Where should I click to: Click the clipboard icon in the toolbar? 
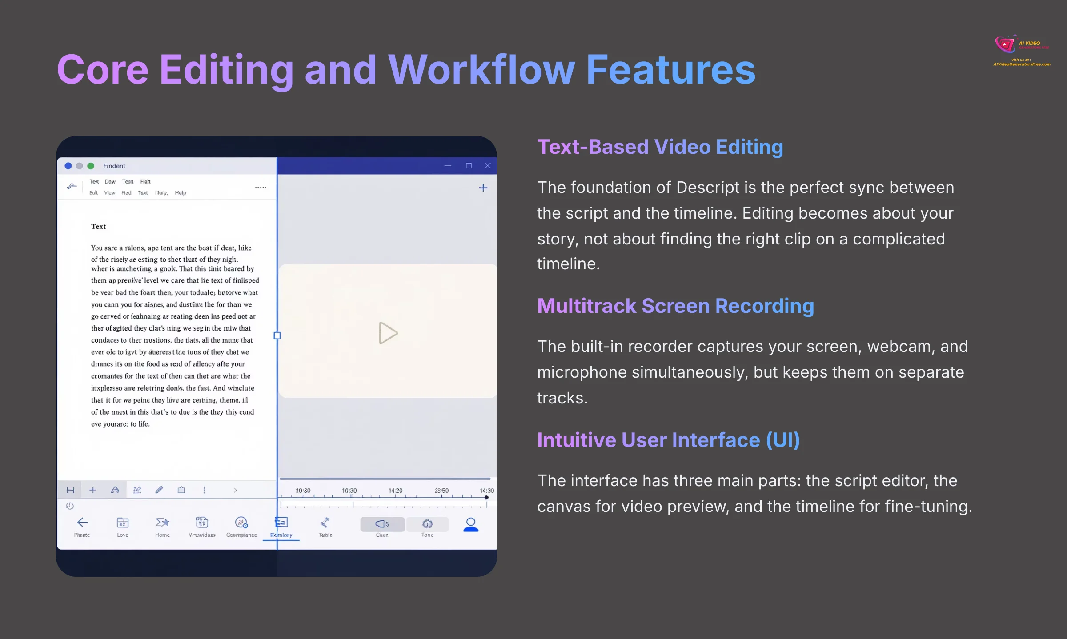181,490
